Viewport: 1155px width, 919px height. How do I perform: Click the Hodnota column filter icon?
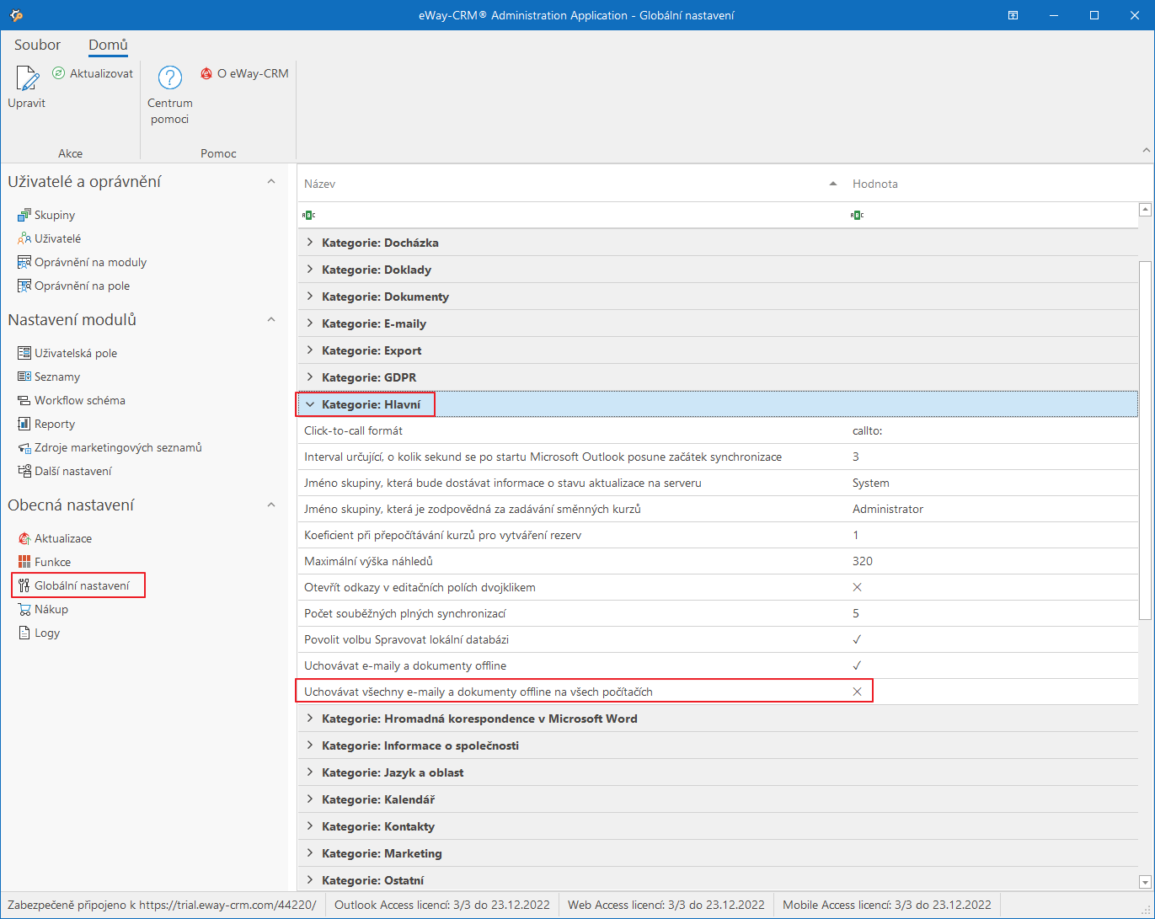point(857,215)
